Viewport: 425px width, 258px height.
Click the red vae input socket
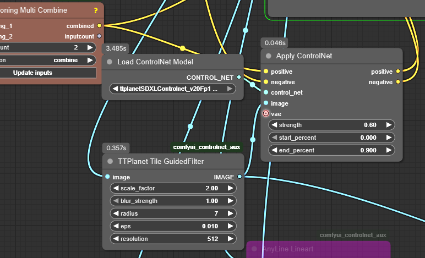[x=266, y=113]
